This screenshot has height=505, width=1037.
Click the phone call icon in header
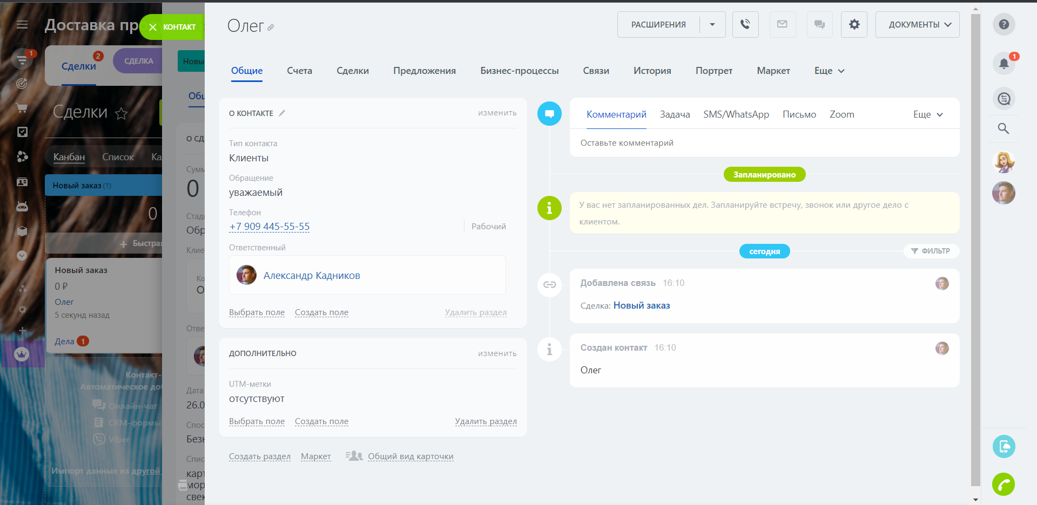(x=745, y=24)
